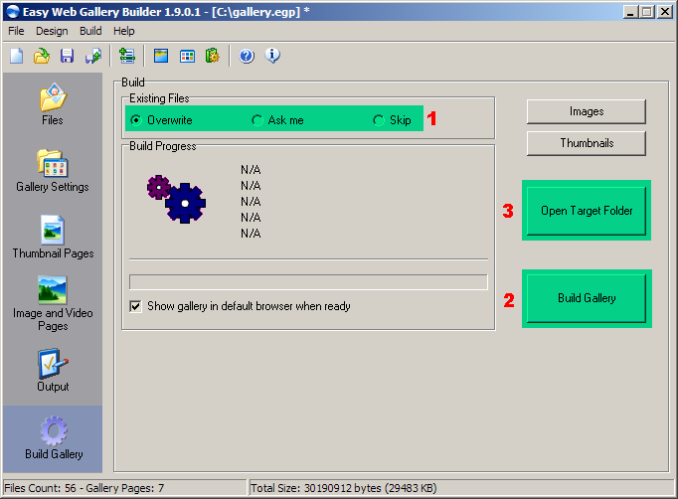The height and width of the screenshot is (499, 678).
Task: Click the build progress gears animation
Action: (176, 199)
